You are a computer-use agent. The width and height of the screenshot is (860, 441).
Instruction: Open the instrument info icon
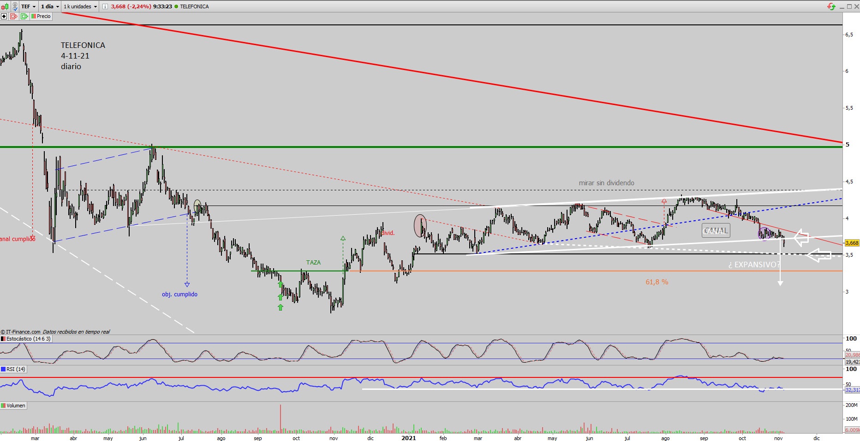[x=105, y=6]
